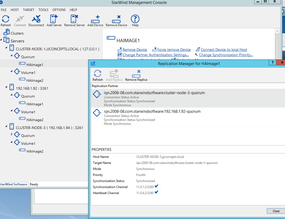This screenshot has width=285, height=219.
Task: Click the Ready status bar text
Action: (x=34, y=184)
